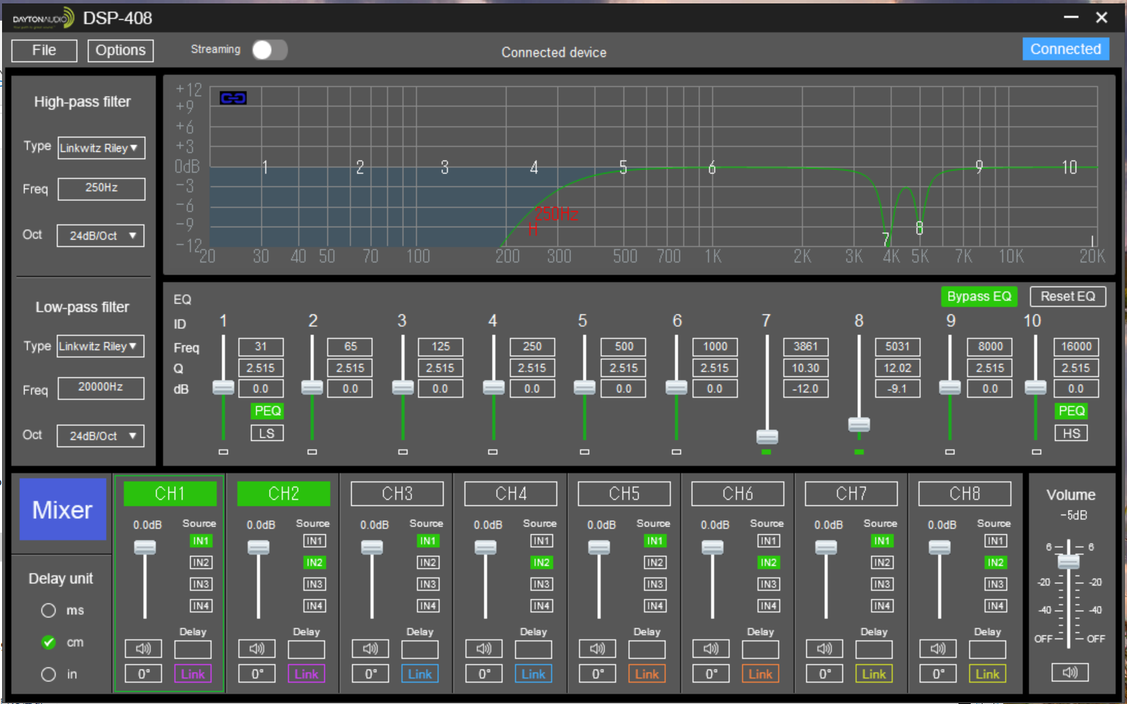
Task: Select the ms delay unit
Action: 49,610
